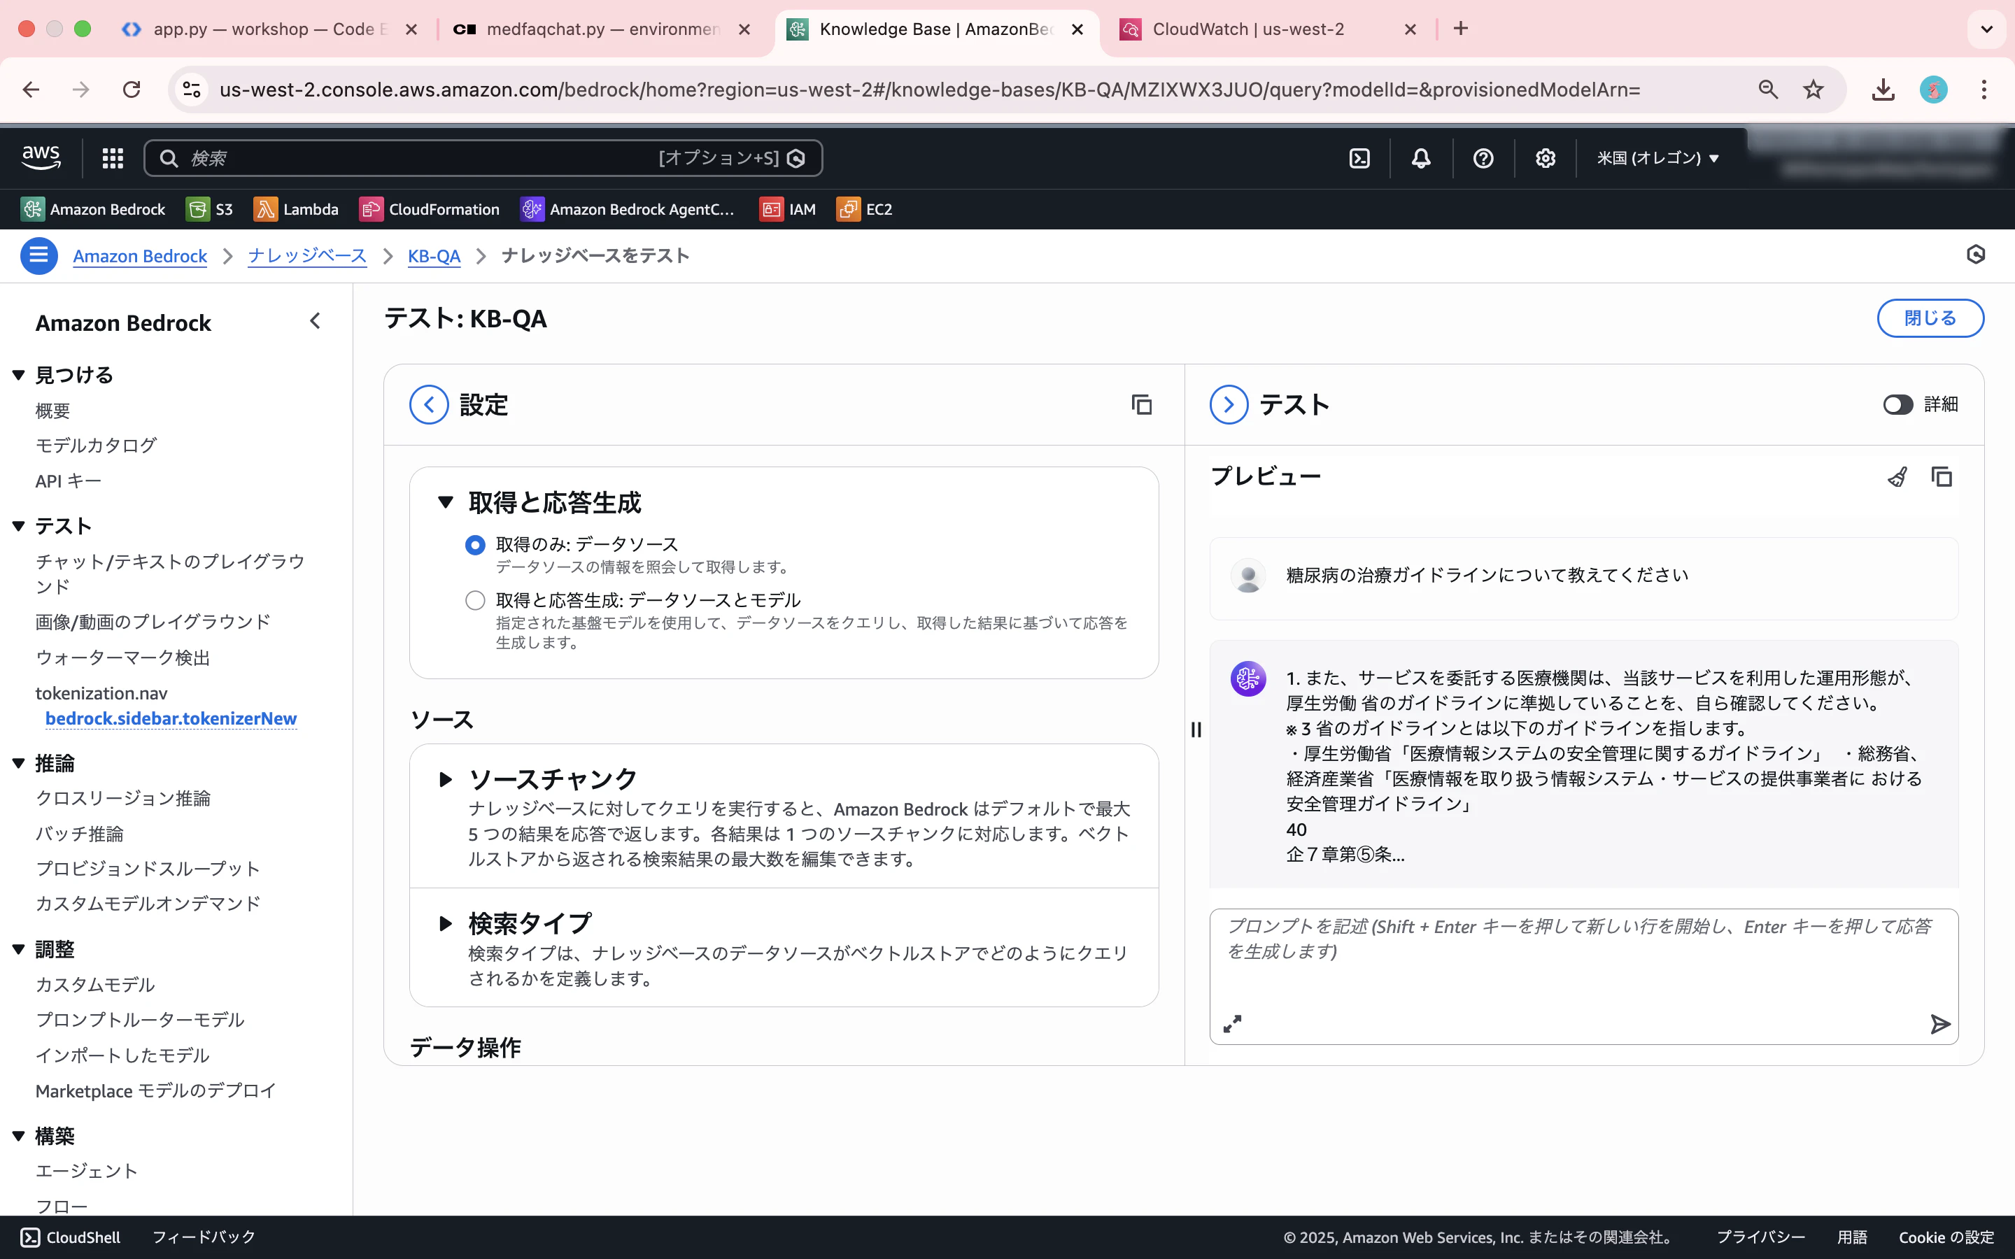Go to KB-QA breadcrumb link
This screenshot has width=2015, height=1259.
(434, 255)
